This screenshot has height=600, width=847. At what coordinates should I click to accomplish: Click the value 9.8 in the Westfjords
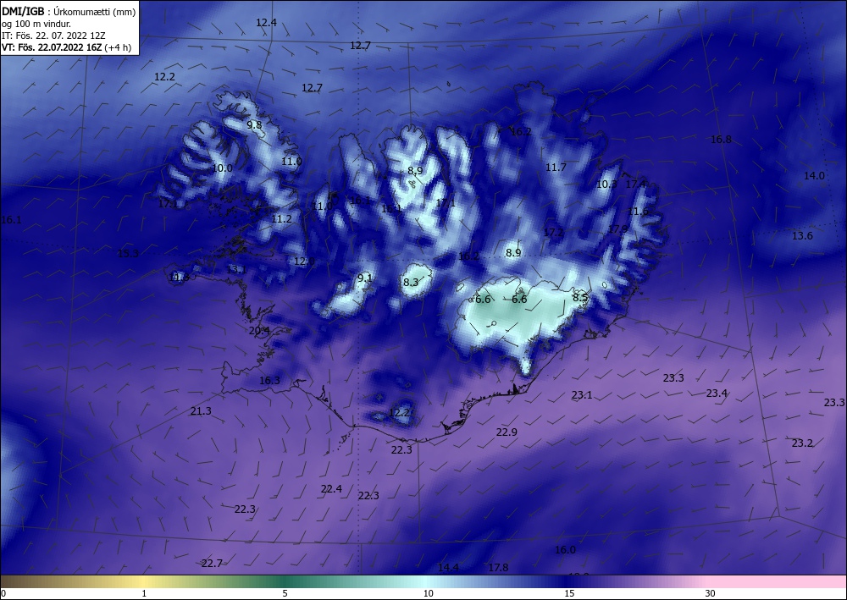(x=254, y=125)
